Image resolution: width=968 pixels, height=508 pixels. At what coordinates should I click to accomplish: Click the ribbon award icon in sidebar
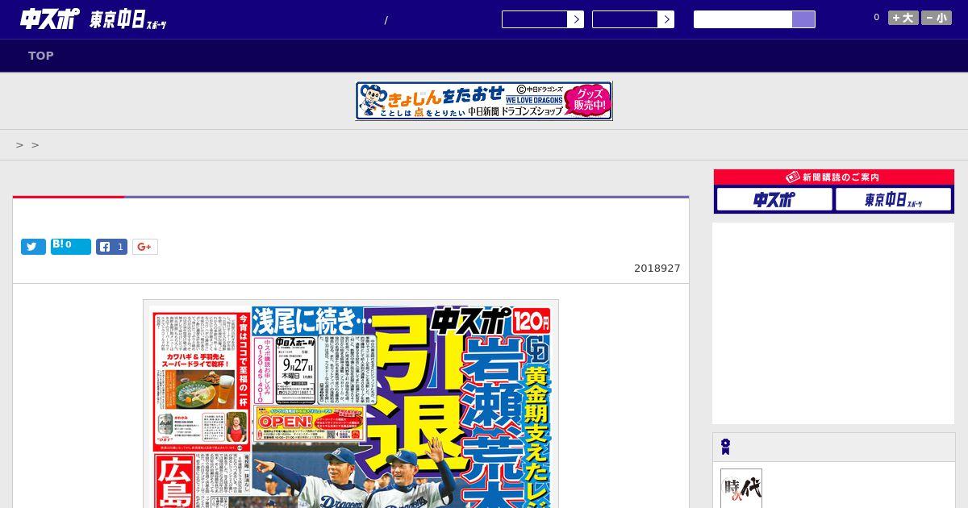725,447
